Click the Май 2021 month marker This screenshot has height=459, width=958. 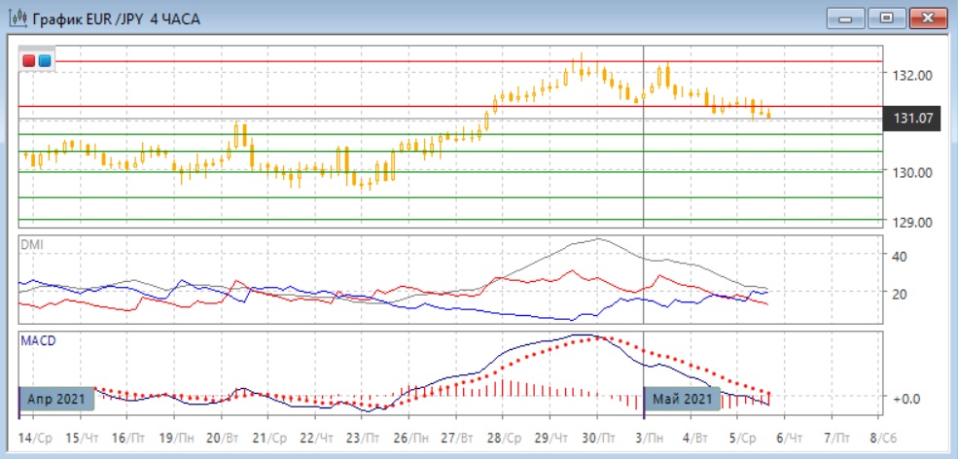coord(683,398)
